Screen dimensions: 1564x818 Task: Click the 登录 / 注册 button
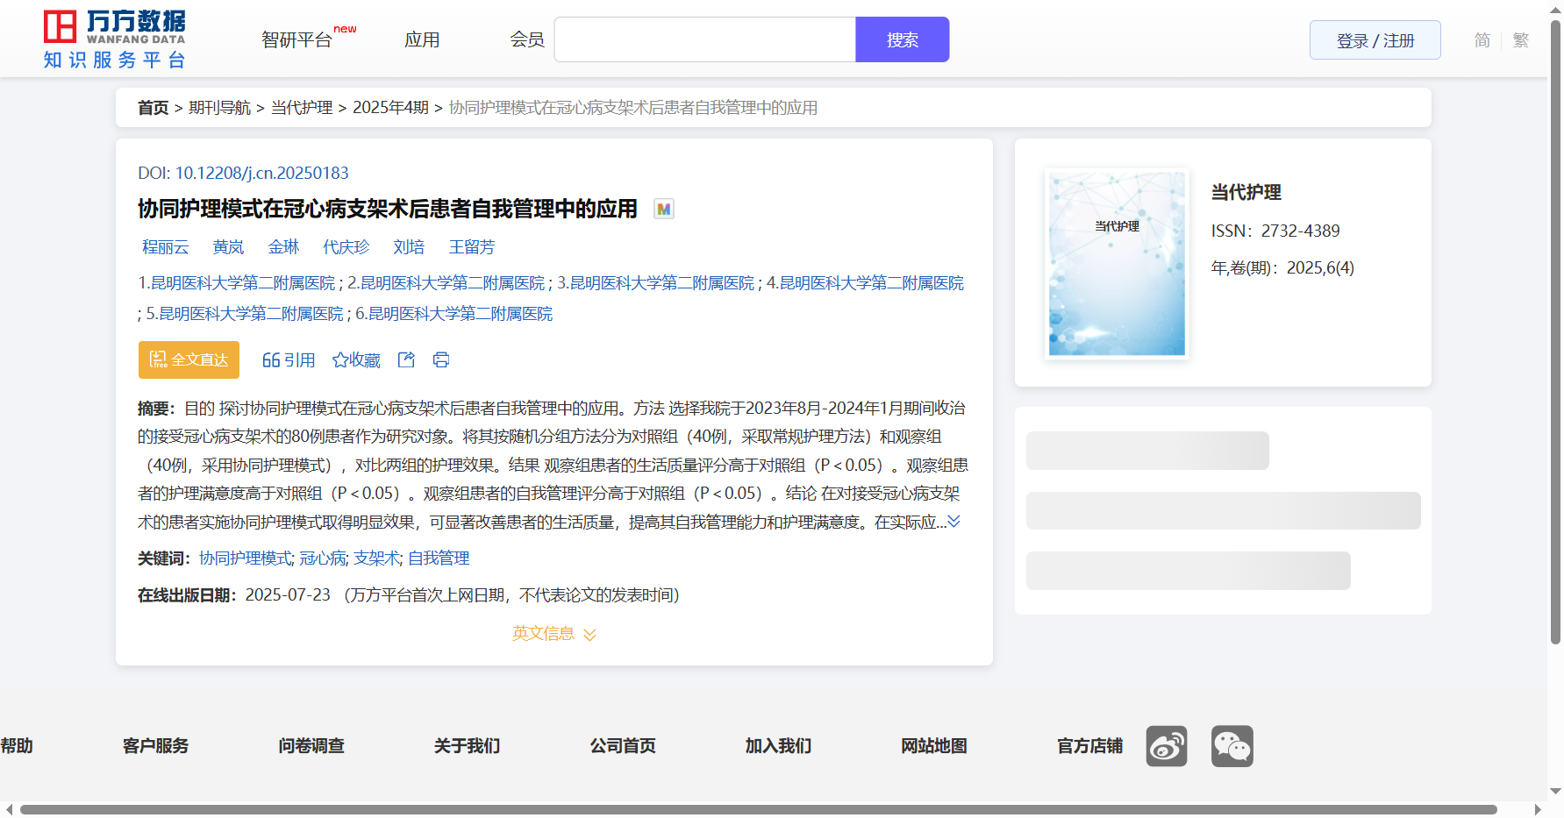(x=1375, y=40)
